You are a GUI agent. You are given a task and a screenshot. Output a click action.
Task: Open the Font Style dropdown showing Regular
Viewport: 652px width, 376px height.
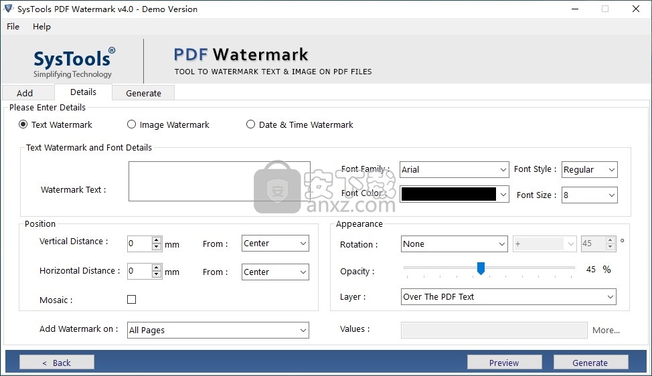pyautogui.click(x=589, y=169)
